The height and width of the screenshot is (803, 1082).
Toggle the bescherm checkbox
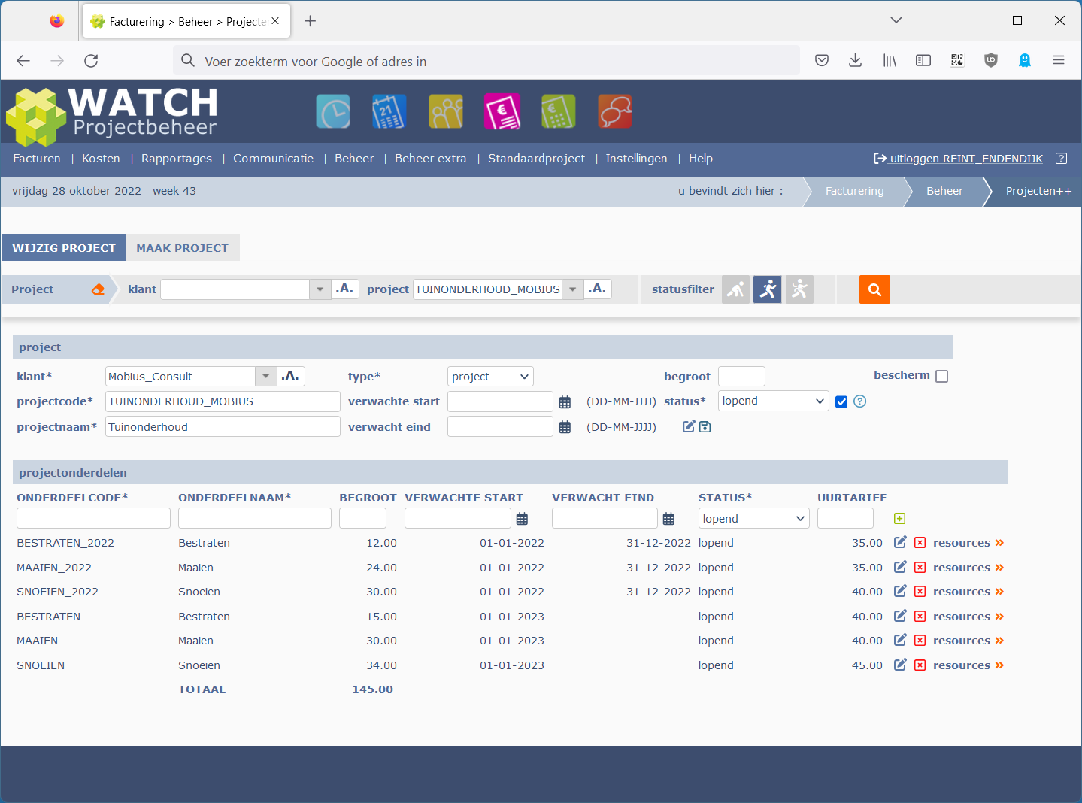click(x=941, y=376)
